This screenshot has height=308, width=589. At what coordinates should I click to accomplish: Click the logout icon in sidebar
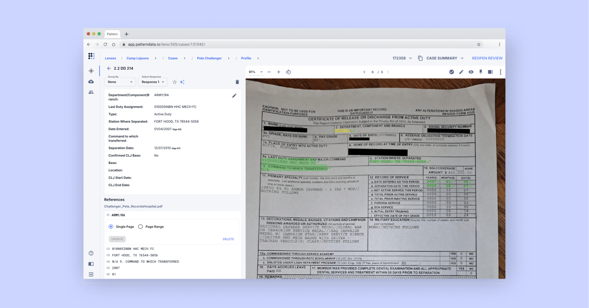[91, 274]
